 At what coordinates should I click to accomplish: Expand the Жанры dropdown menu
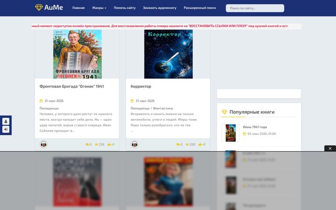[x=99, y=8]
